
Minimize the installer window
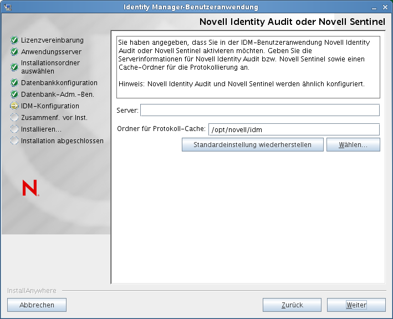374,8
